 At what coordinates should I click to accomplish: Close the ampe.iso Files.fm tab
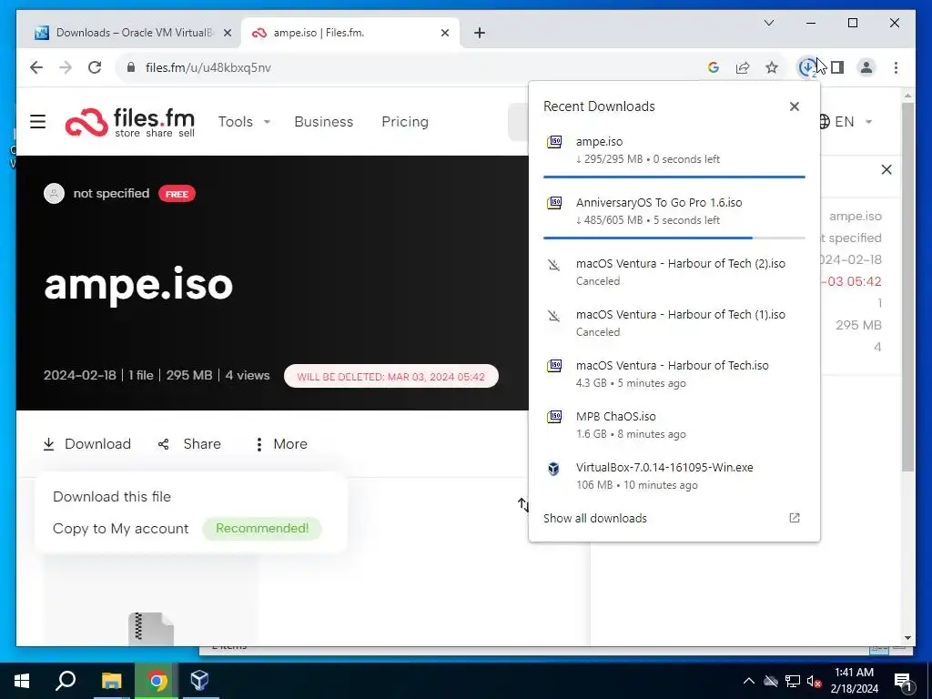coord(444,33)
